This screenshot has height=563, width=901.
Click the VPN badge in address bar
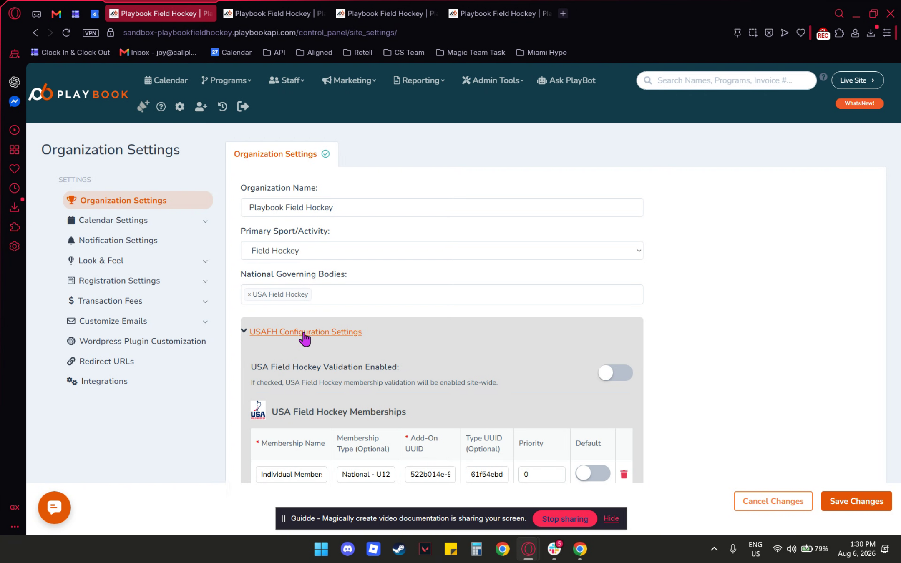click(x=91, y=33)
